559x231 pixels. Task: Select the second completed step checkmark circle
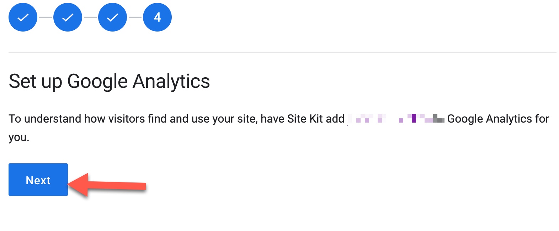pyautogui.click(x=68, y=17)
